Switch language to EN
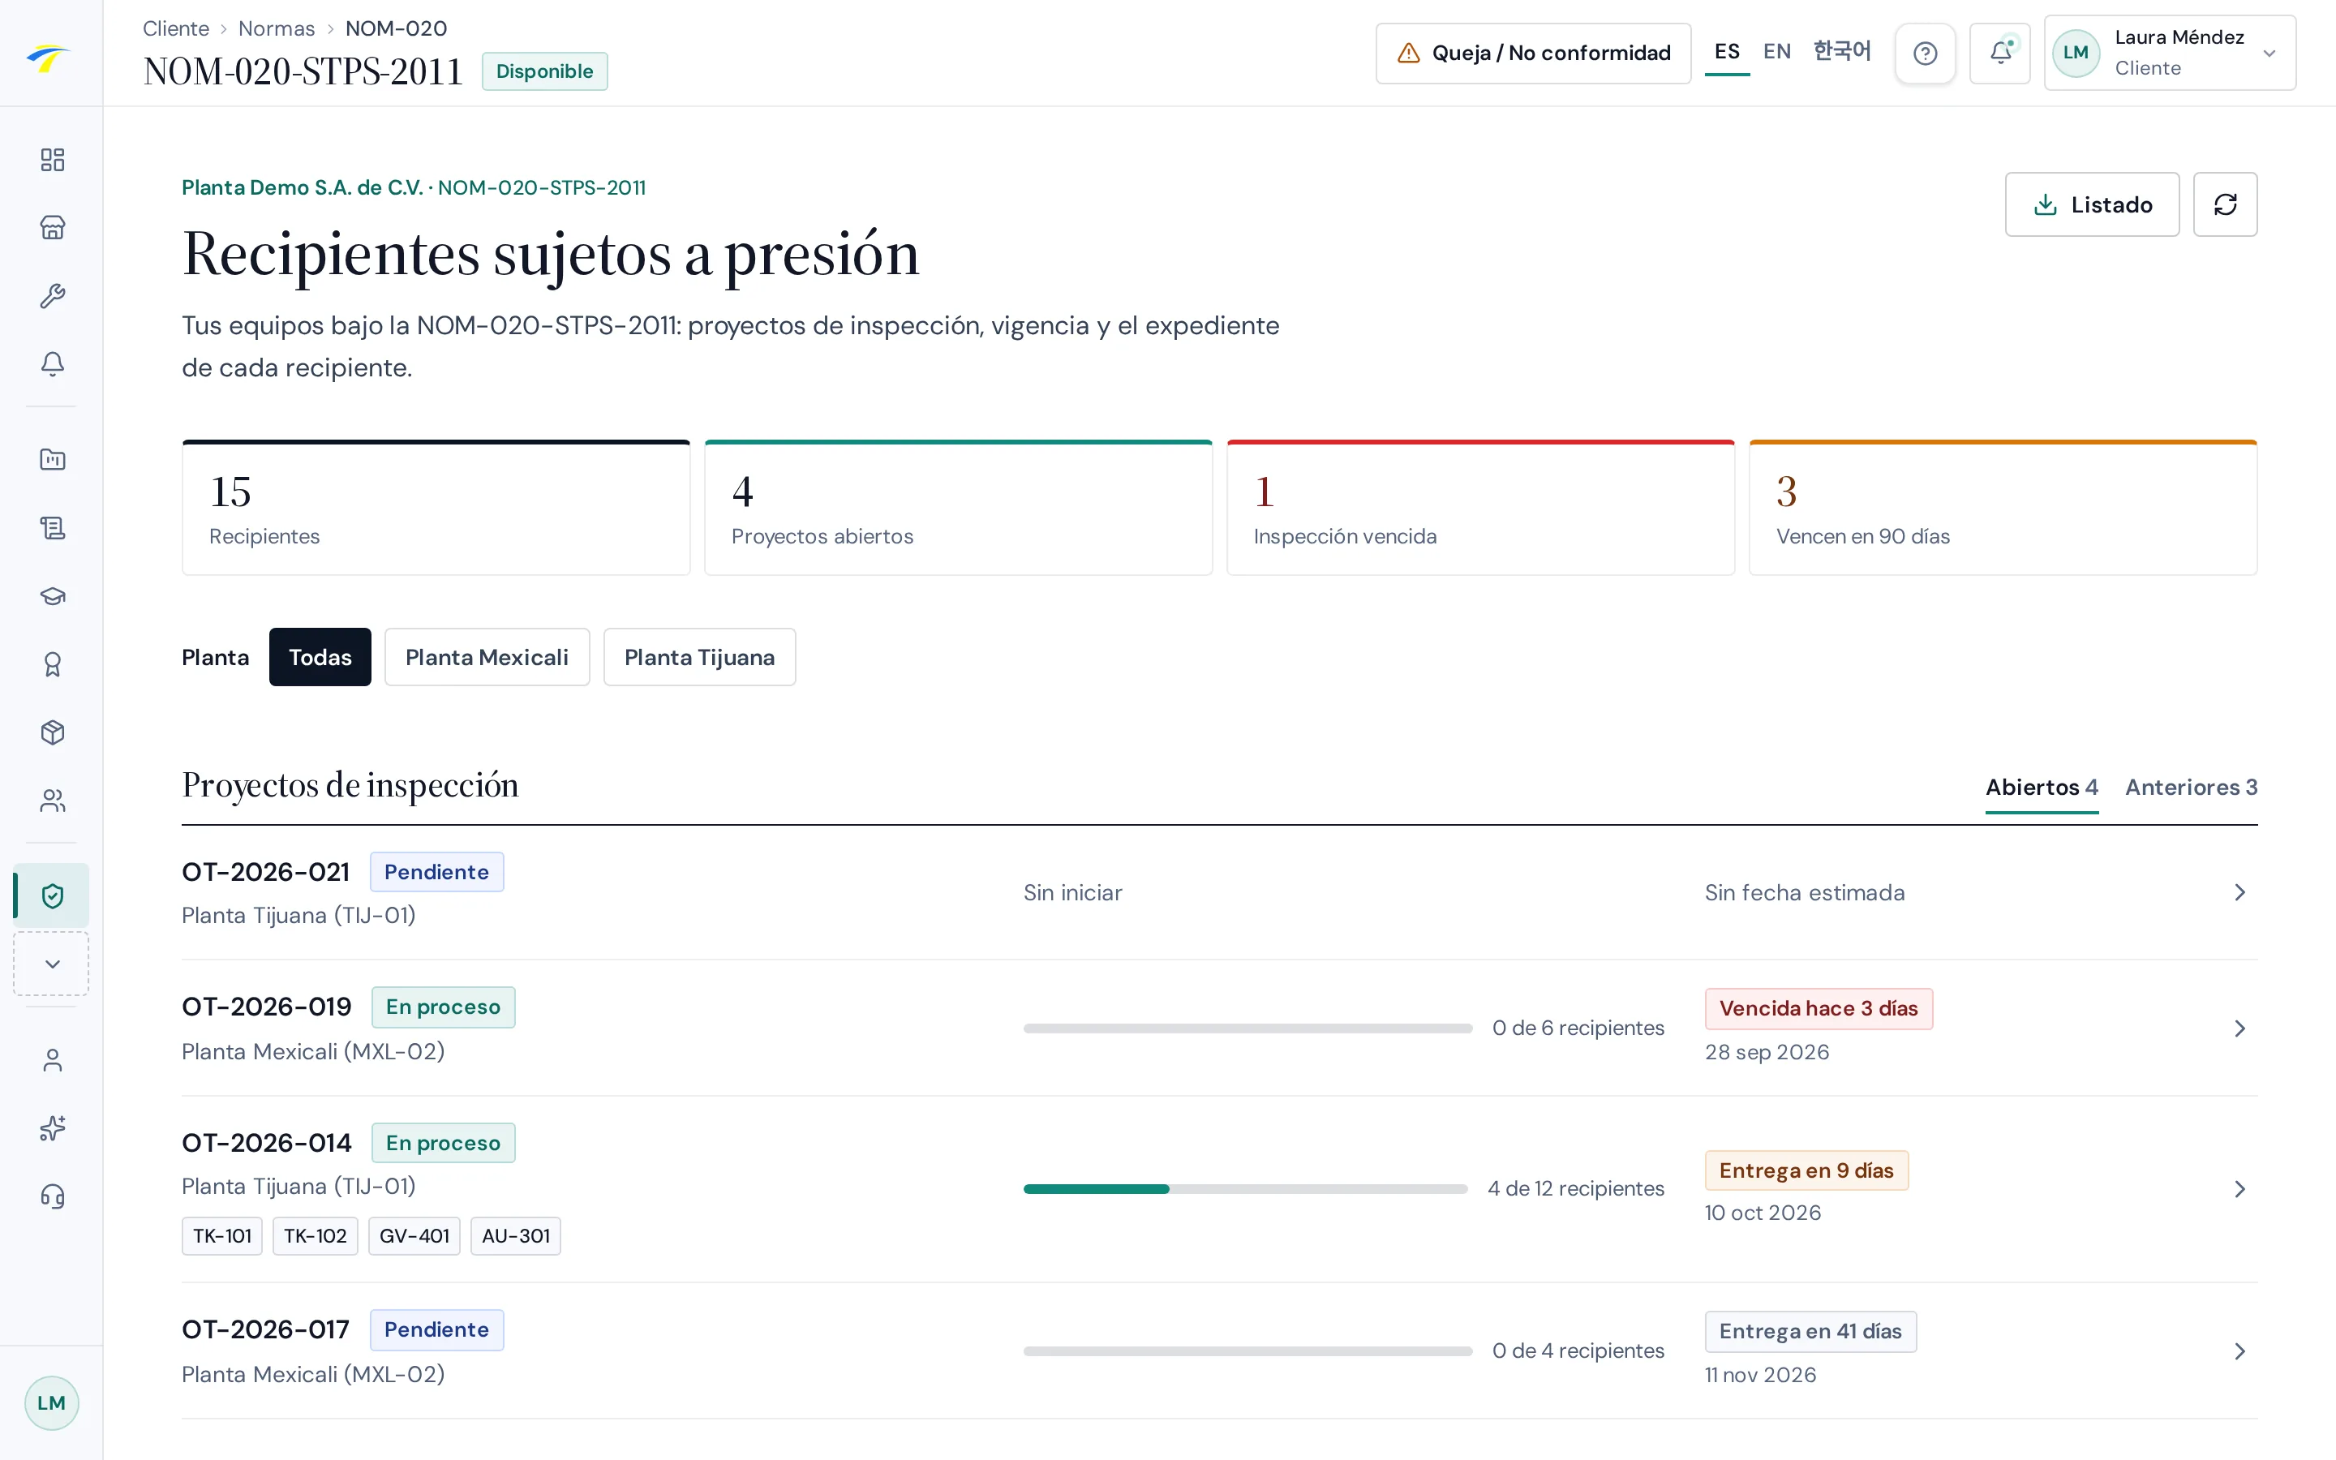This screenshot has height=1460, width=2336. (1776, 51)
